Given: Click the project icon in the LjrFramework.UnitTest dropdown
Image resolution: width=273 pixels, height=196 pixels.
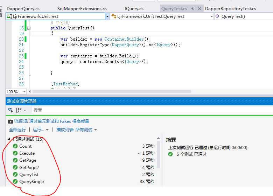Looking at the screenshot, I should (9, 16).
